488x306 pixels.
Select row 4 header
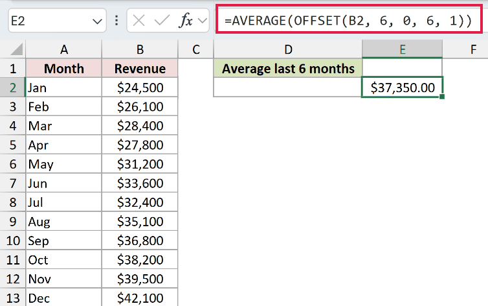[x=13, y=126]
